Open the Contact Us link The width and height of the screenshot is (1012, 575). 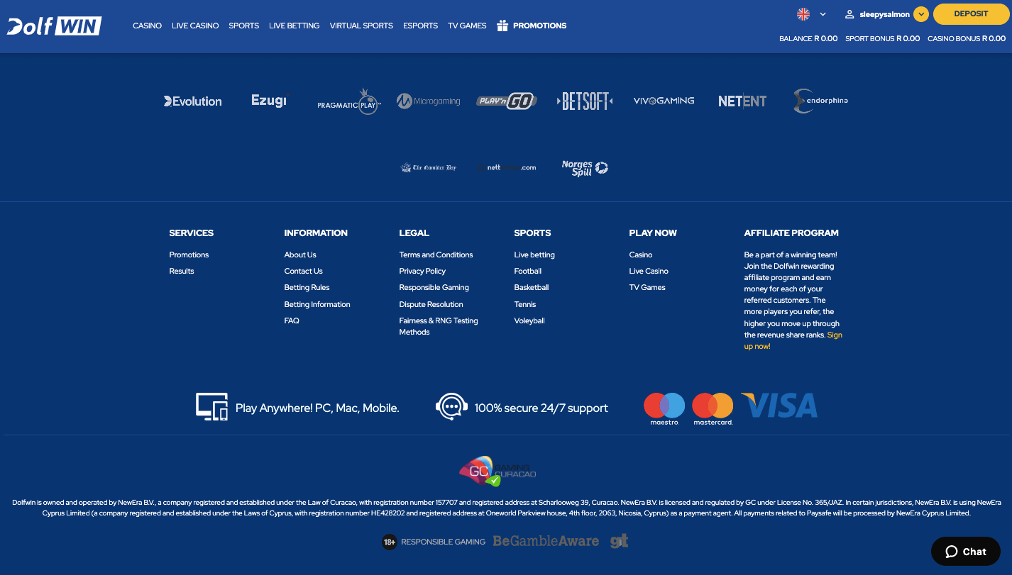pyautogui.click(x=303, y=271)
